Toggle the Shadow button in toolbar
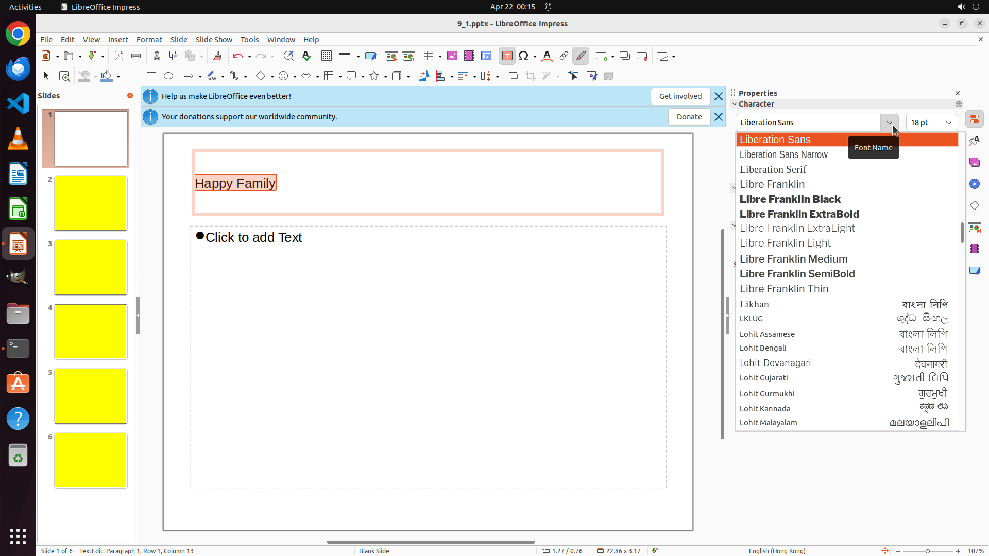This screenshot has width=989, height=556. coord(513,76)
